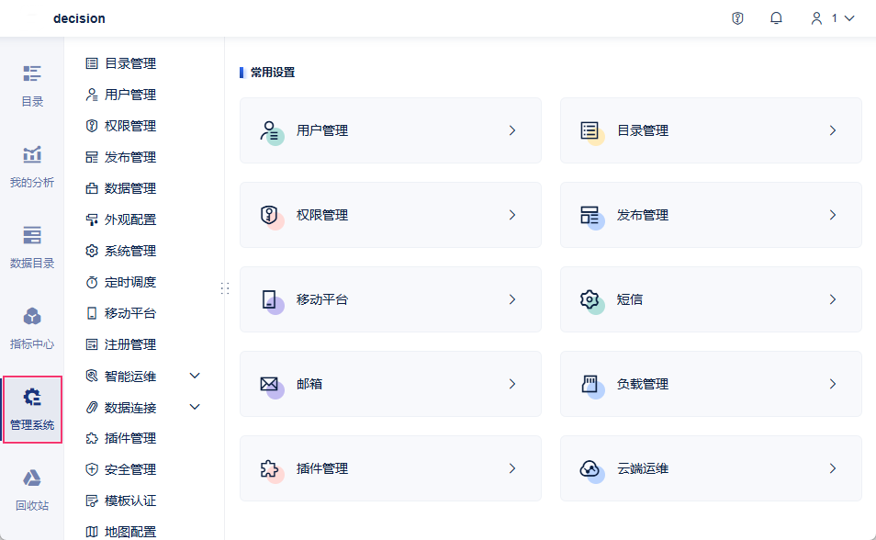Select 安全管理 in the side menu

(x=129, y=469)
